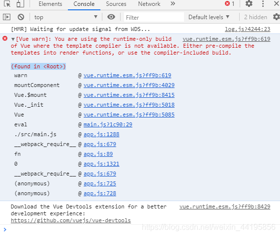Show the console sidebar panel

[6, 17]
